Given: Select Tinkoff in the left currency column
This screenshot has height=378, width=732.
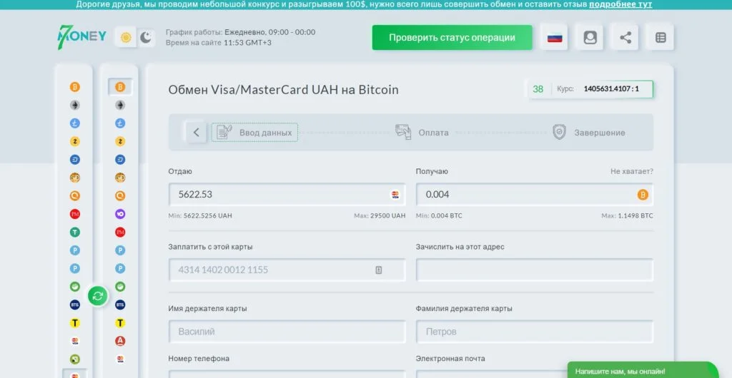Looking at the screenshot, I should click(74, 323).
